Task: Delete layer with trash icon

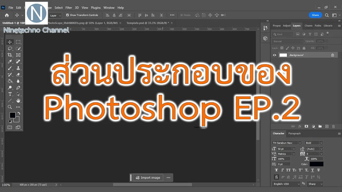Action: (333, 126)
